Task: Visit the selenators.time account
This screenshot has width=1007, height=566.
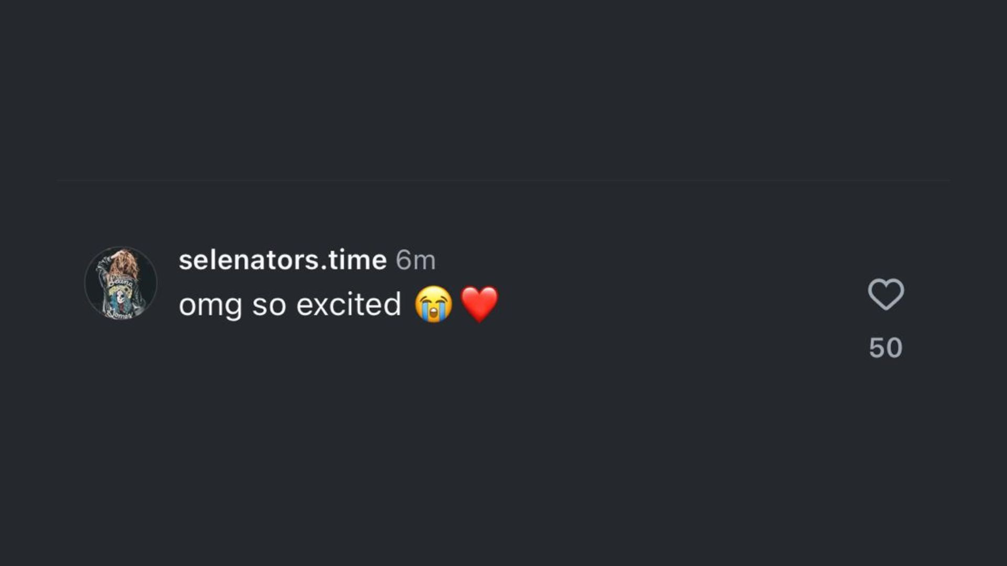Action: pyautogui.click(x=283, y=260)
